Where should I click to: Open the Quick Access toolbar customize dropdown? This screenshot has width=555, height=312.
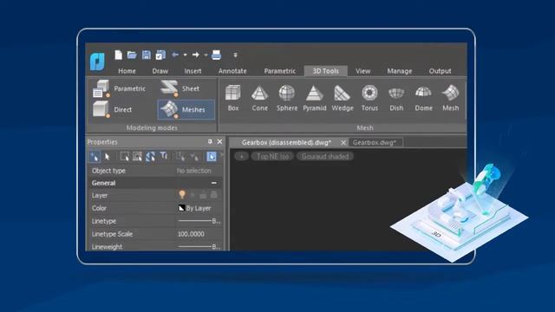(x=235, y=55)
